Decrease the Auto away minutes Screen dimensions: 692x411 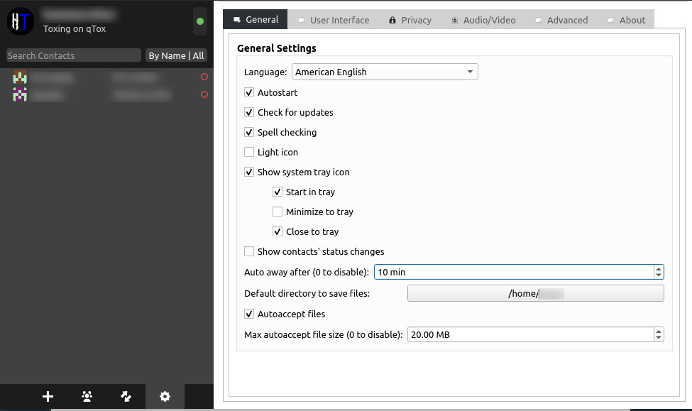659,275
